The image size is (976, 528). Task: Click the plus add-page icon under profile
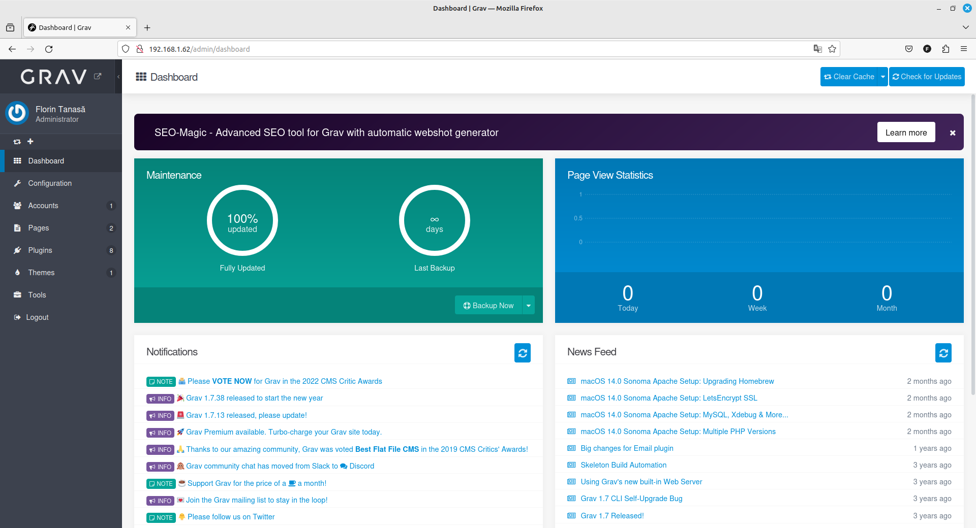coord(30,141)
